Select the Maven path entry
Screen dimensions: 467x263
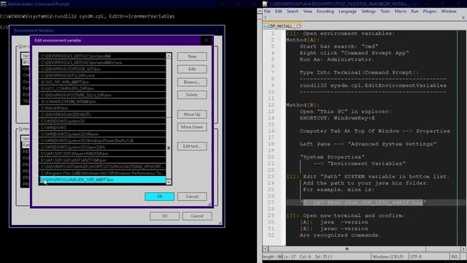(x=102, y=153)
